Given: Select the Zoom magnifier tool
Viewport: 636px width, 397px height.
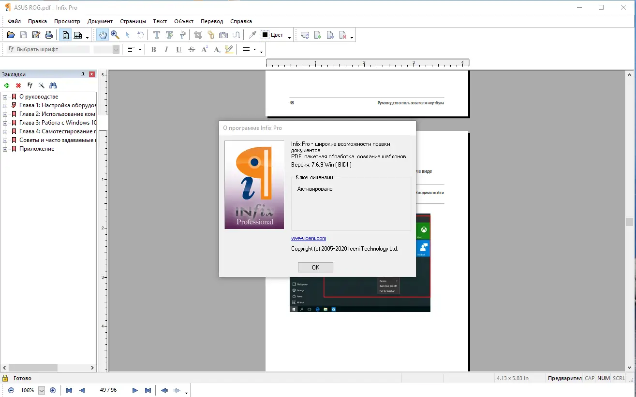Looking at the screenshot, I should (x=115, y=35).
